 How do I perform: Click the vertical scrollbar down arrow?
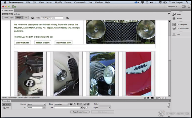pyautogui.click(x=170, y=95)
